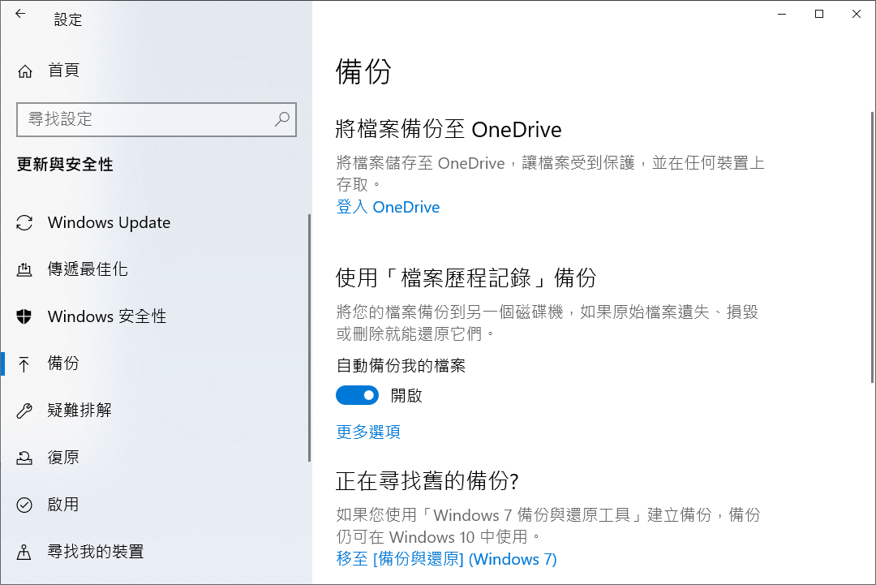Click the sidebar vertical scrollbar
876x585 pixels.
309,338
